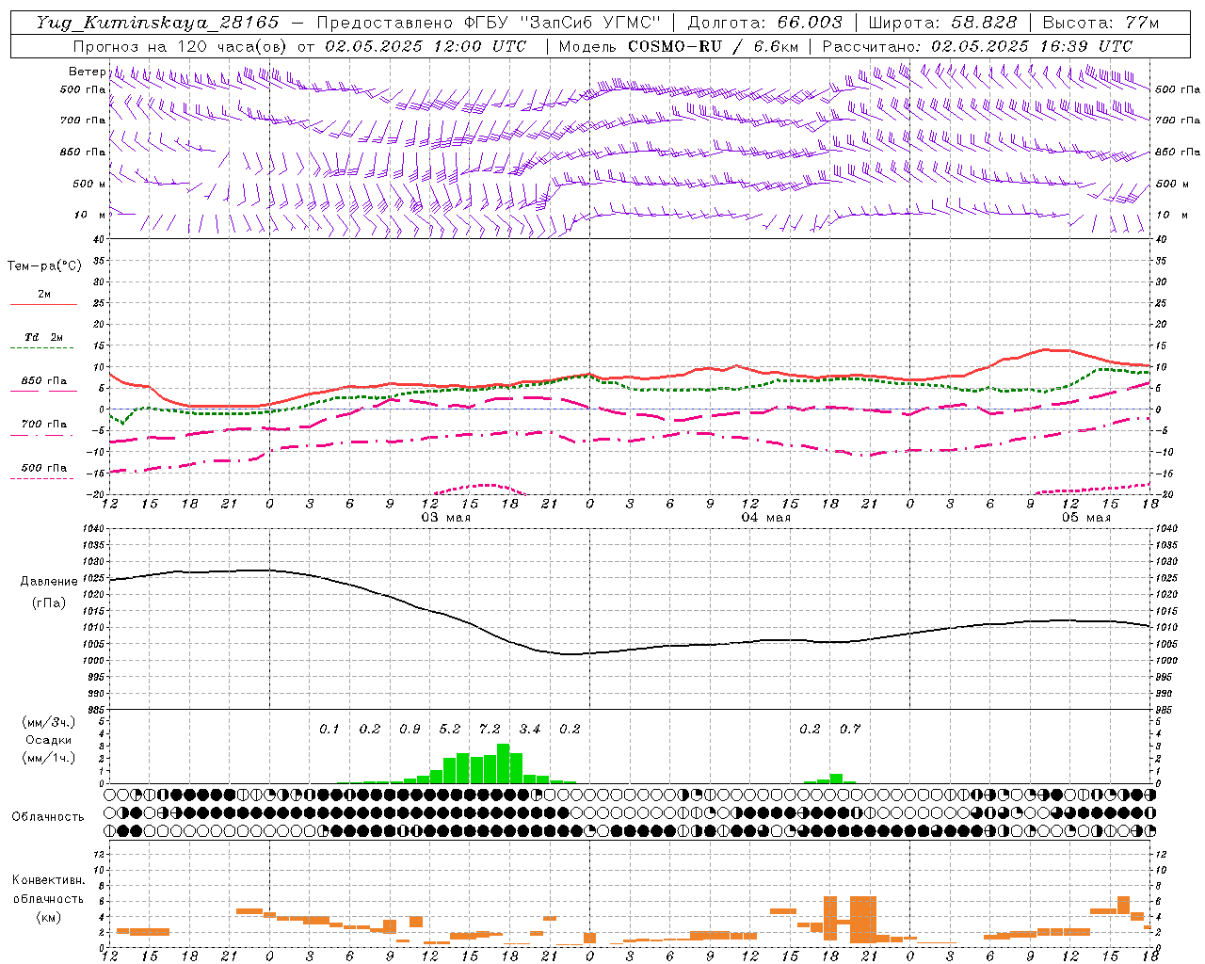Click the 3-hour precipitation value 3.4

pos(530,729)
